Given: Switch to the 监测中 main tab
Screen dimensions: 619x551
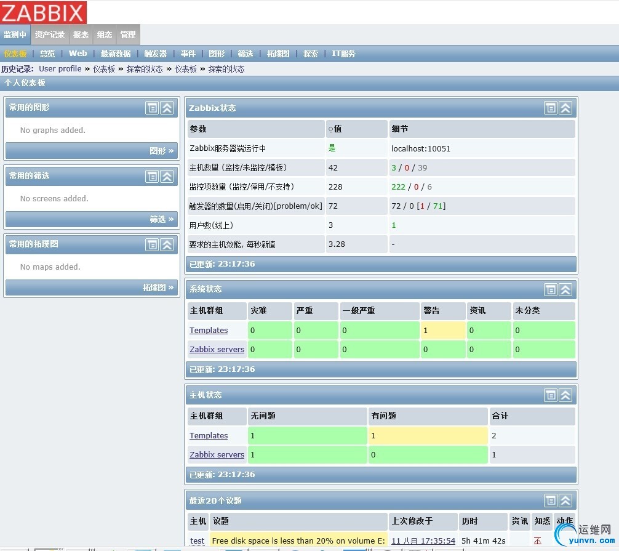Looking at the screenshot, I should 15,34.
